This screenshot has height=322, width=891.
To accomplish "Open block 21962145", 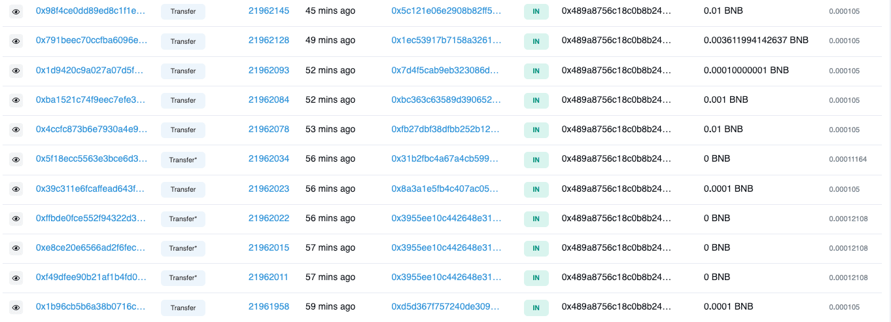I will point(269,11).
